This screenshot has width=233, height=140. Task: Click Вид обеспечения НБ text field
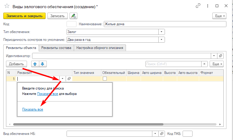coord(109,134)
